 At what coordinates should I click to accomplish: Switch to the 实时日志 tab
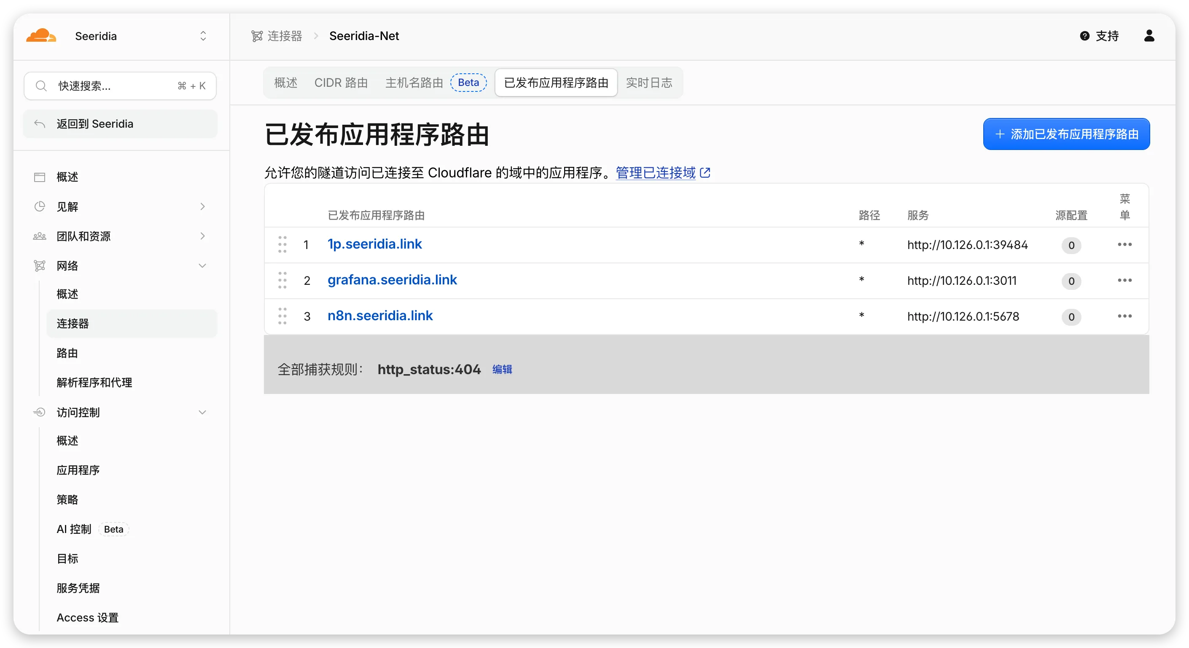click(649, 83)
